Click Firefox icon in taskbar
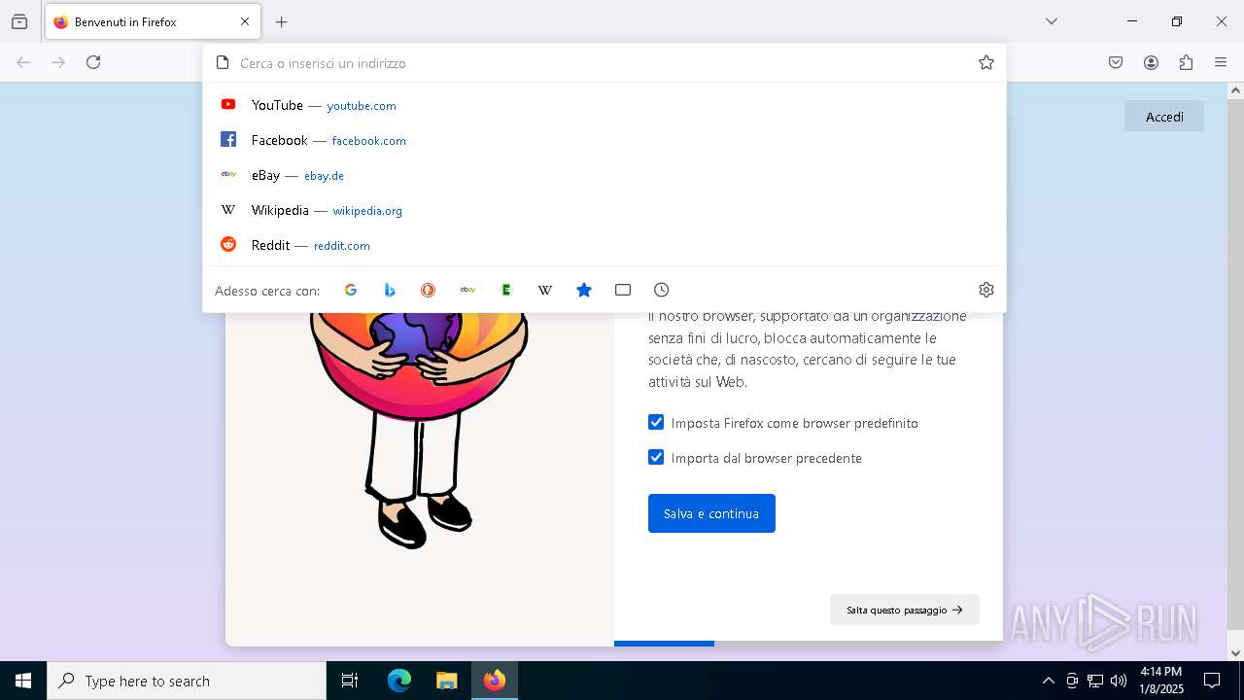Screen dimensions: 1244x700 pos(495,681)
